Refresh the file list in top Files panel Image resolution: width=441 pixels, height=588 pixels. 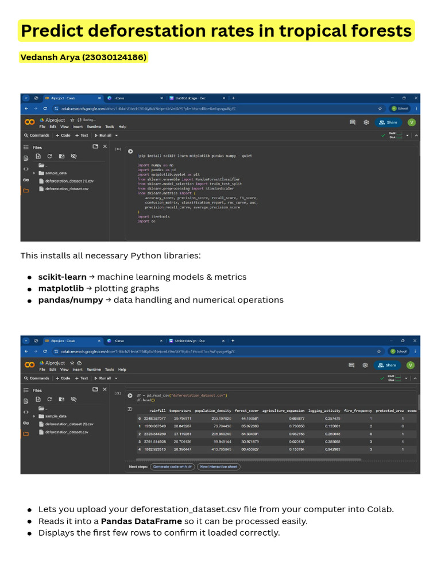tap(49, 156)
